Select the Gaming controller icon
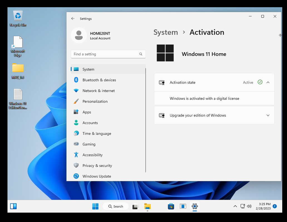The height and width of the screenshot is (222, 287). pos(76,144)
